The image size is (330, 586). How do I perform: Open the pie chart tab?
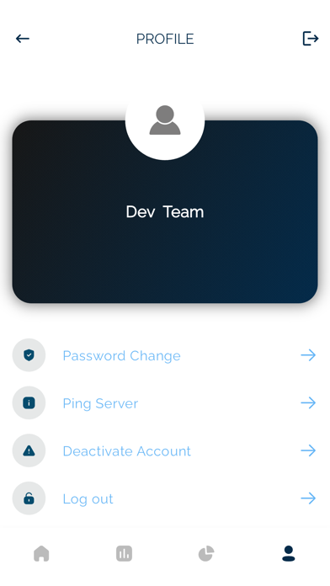coord(206,553)
